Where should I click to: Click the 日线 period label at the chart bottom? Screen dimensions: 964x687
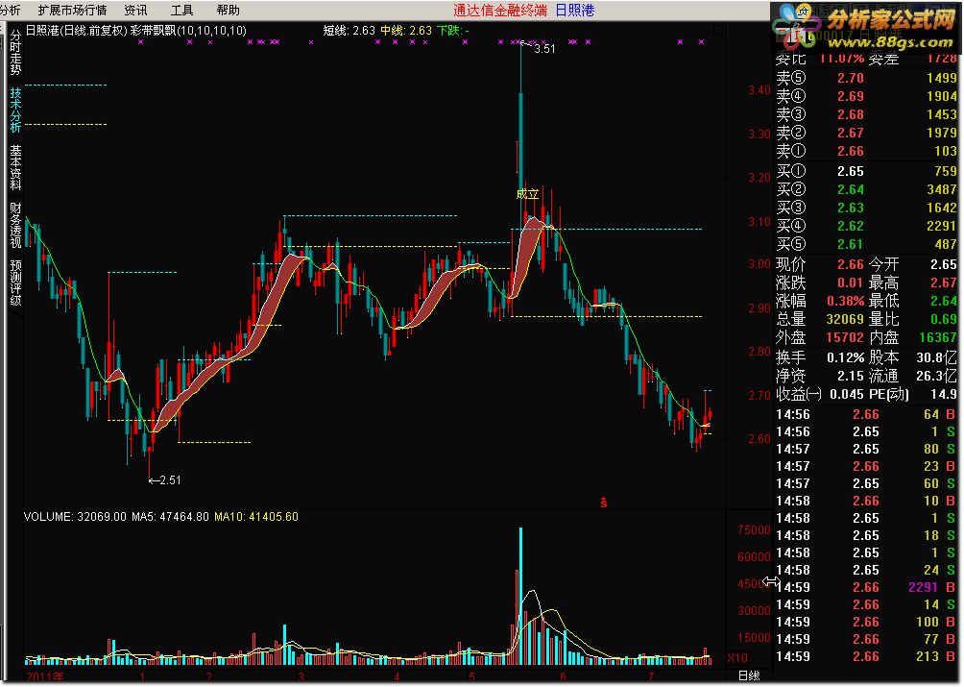749,675
